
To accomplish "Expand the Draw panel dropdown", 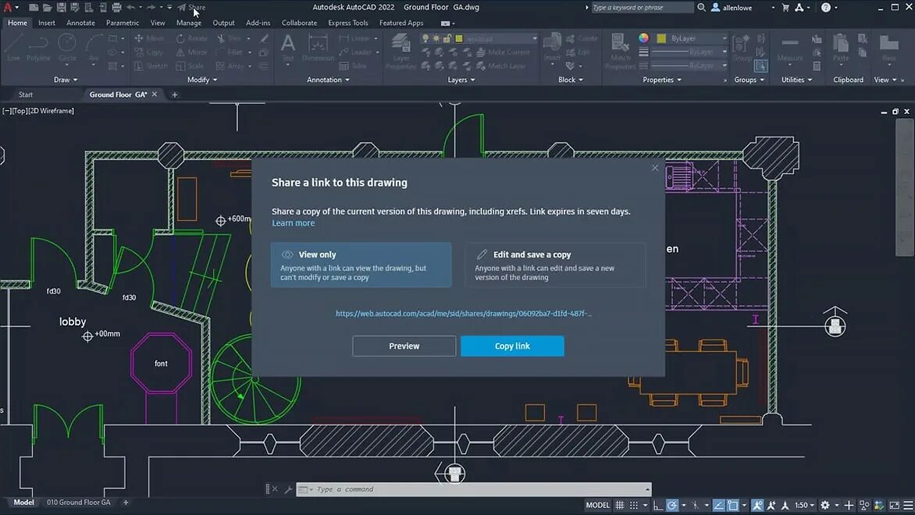I will click(x=66, y=79).
